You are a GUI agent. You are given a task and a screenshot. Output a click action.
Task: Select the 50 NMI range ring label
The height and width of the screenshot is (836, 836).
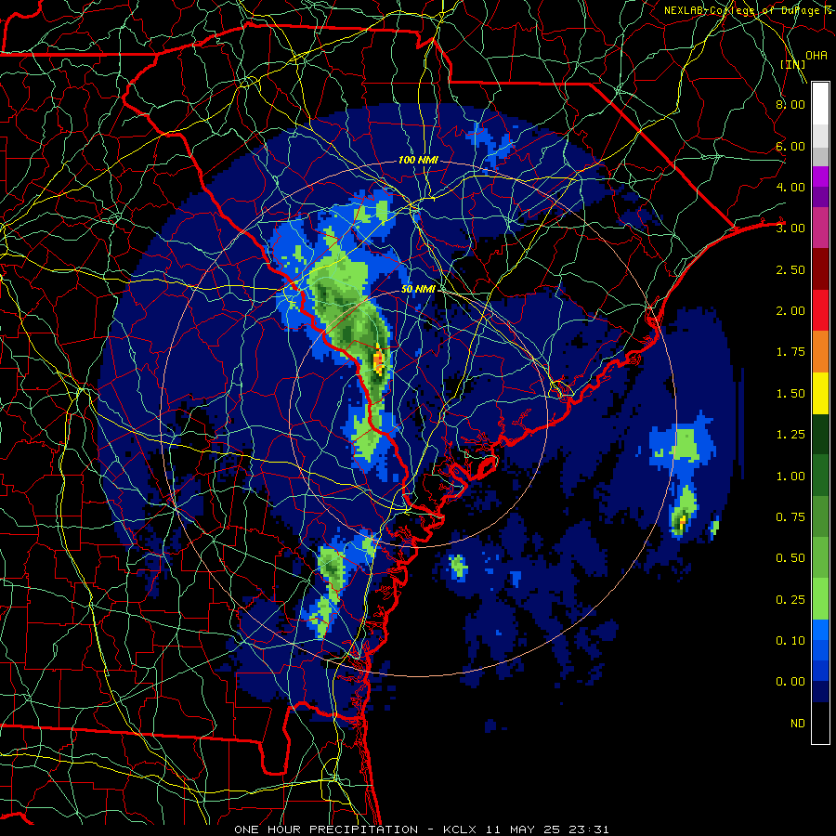point(418,289)
